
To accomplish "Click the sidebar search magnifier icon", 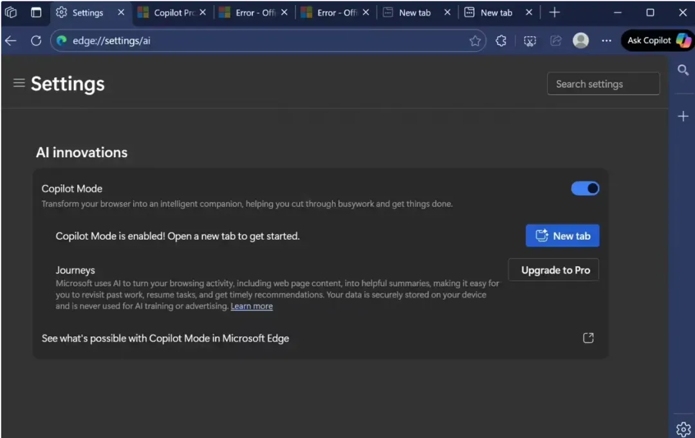I will coord(683,70).
